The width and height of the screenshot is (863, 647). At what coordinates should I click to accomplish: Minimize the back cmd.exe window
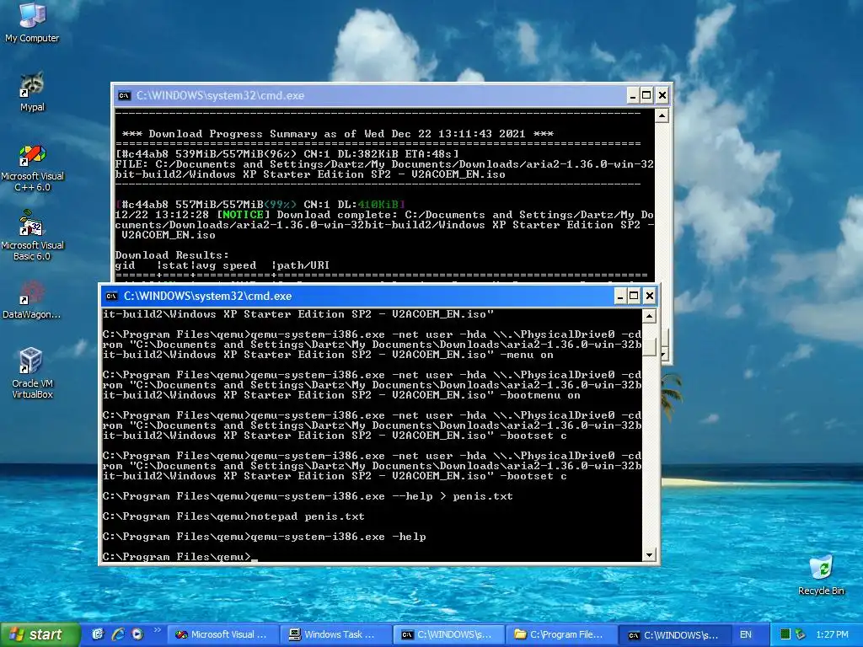pos(633,96)
